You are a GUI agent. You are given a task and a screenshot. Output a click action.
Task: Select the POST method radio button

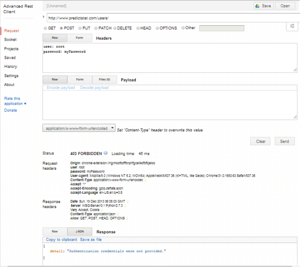pos(61,28)
